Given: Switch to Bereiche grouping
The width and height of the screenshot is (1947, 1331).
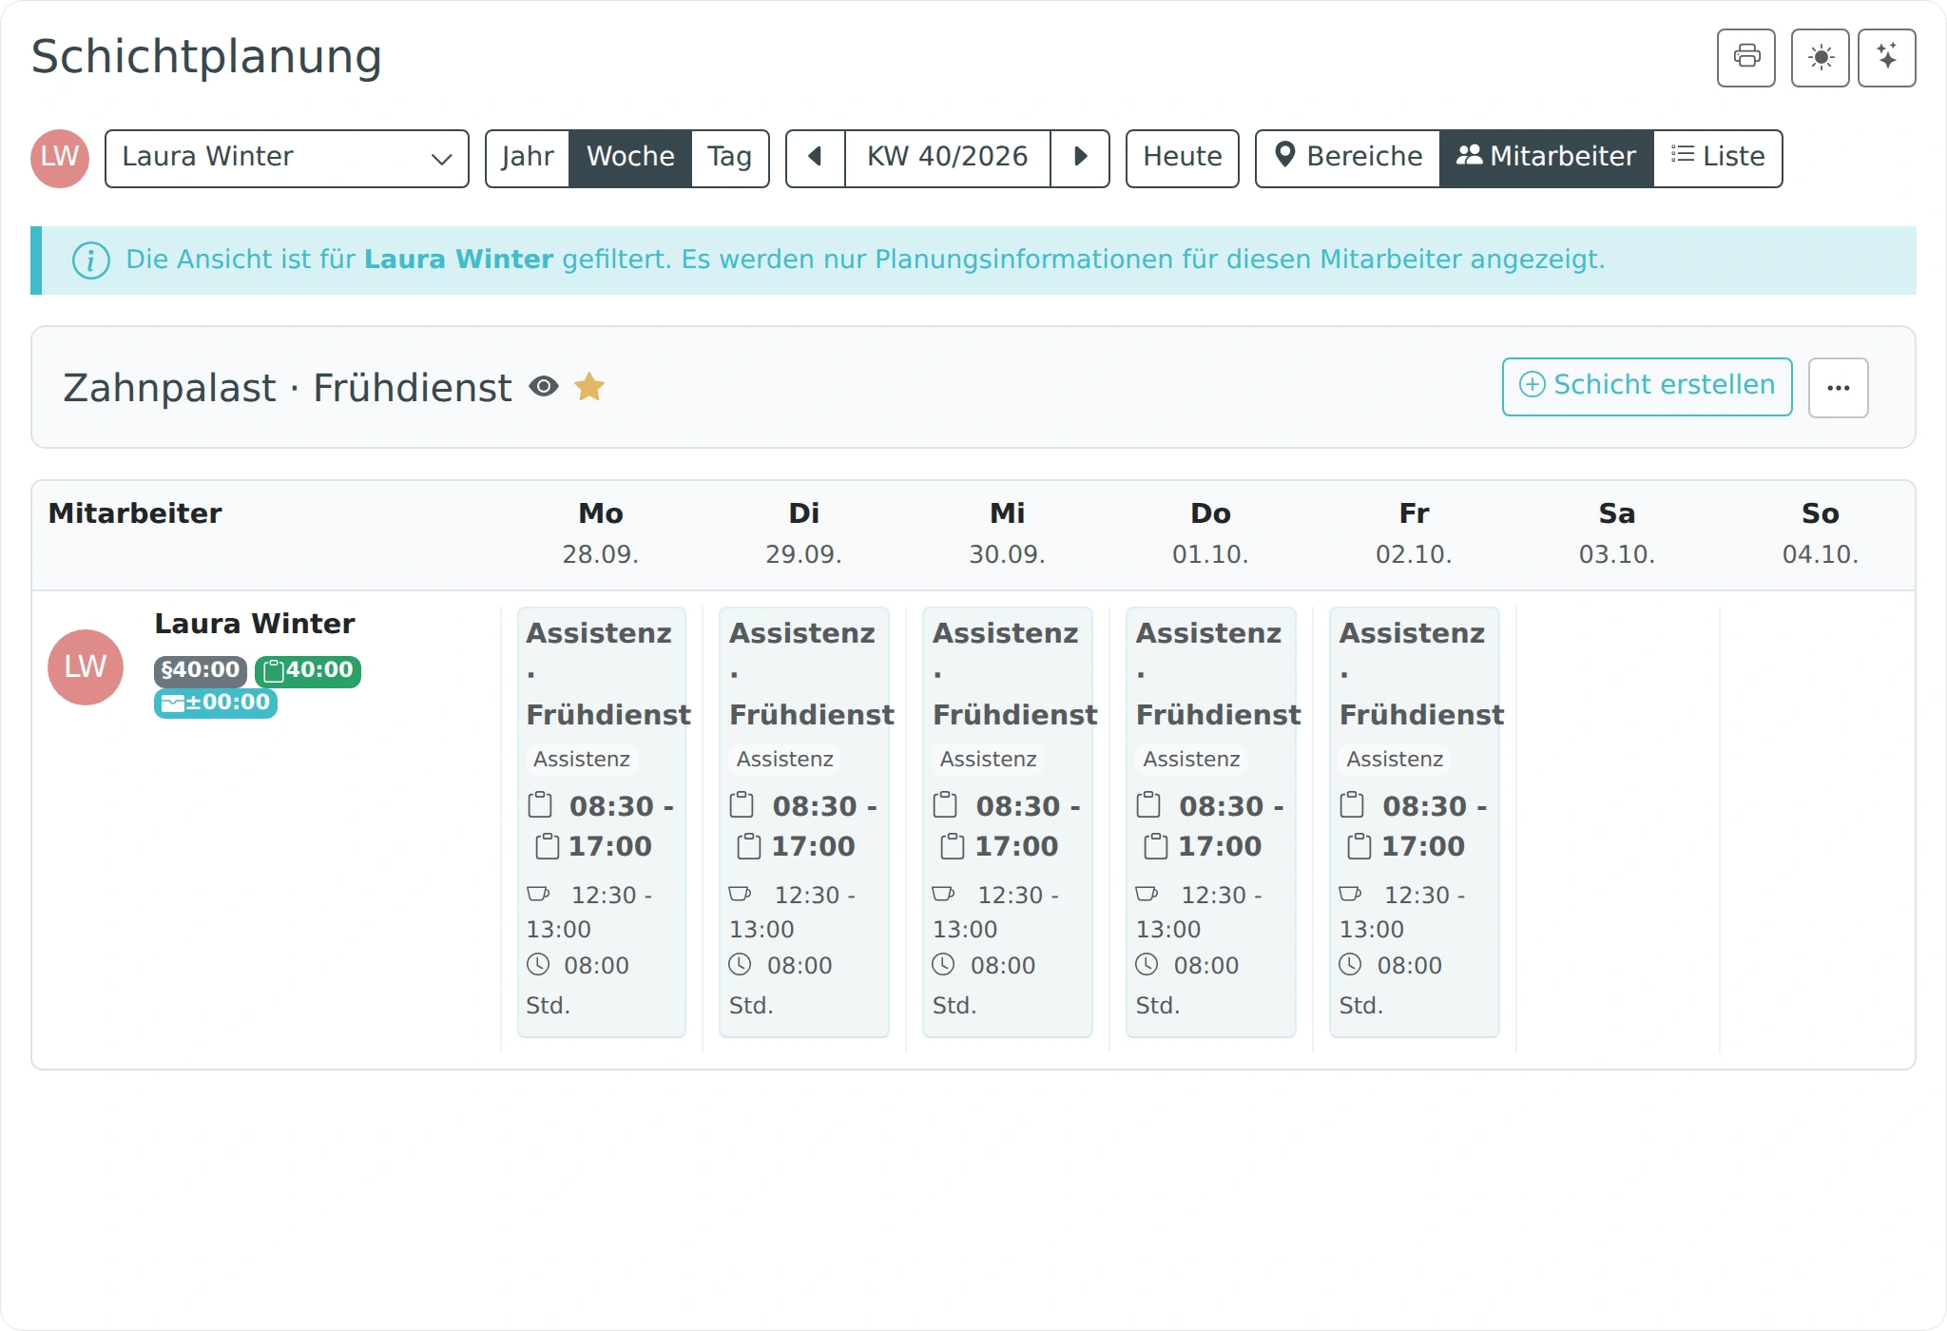Looking at the screenshot, I should (1348, 158).
